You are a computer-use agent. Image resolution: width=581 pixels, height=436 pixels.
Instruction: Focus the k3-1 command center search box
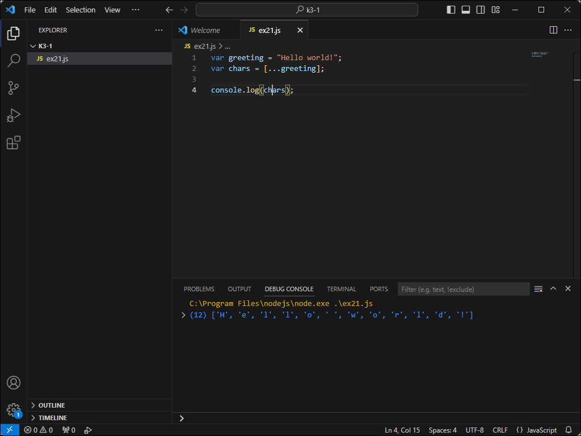(307, 10)
